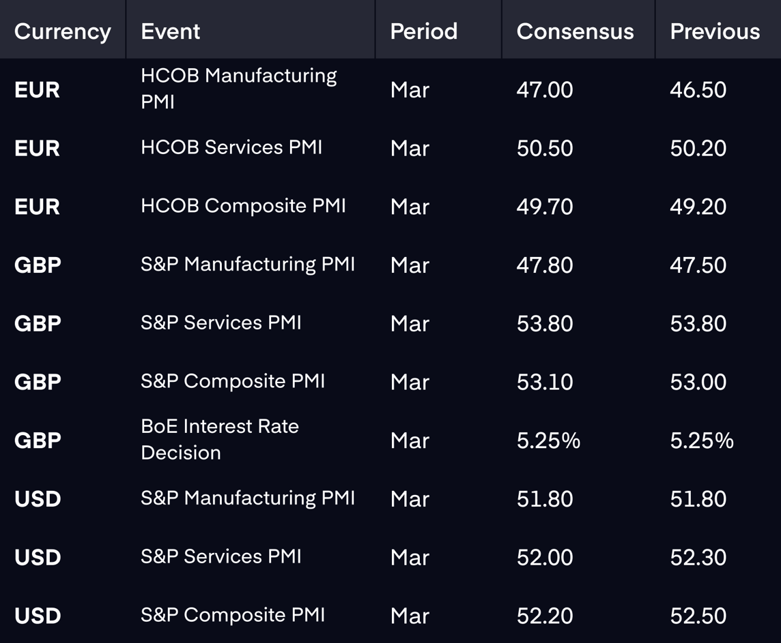Click the Mar period in BoE Interest Rate row
Image resolution: width=781 pixels, height=643 pixels.
pos(410,440)
